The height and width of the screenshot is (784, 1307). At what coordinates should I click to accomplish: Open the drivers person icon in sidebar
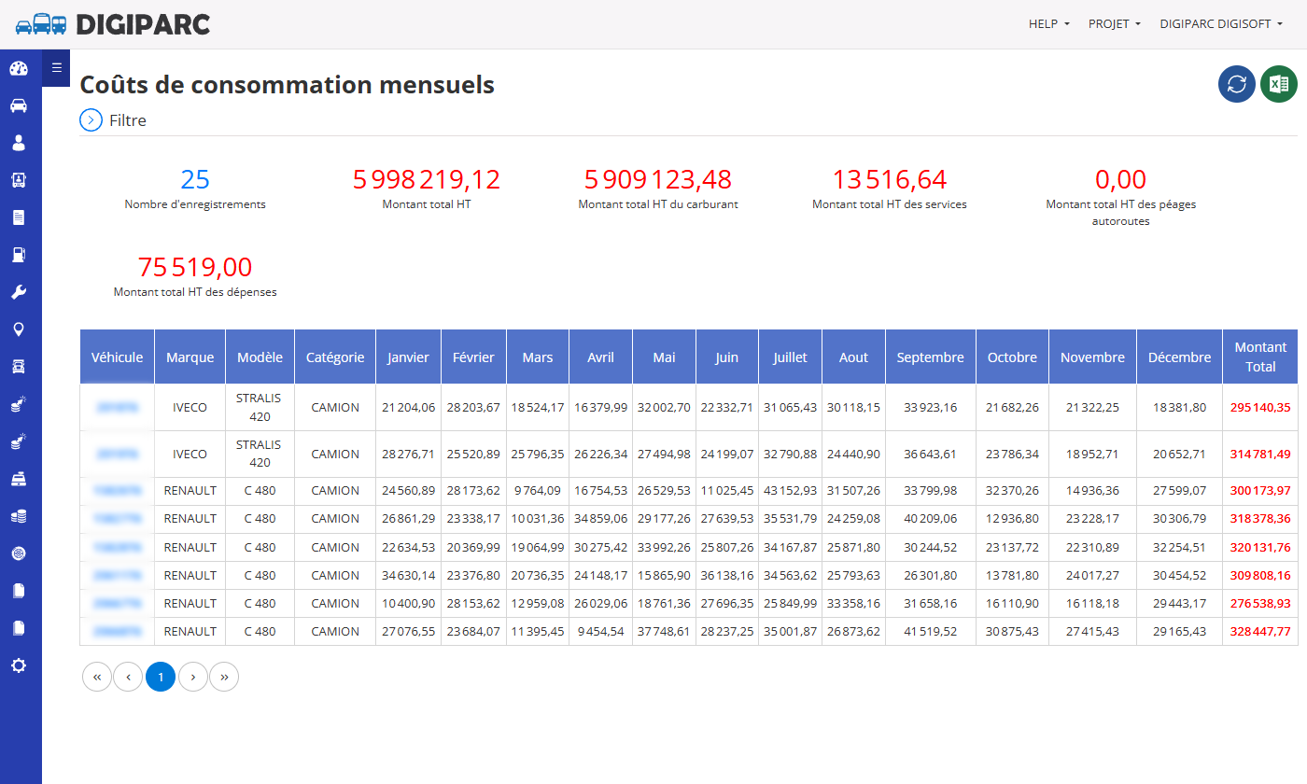pyautogui.click(x=19, y=143)
